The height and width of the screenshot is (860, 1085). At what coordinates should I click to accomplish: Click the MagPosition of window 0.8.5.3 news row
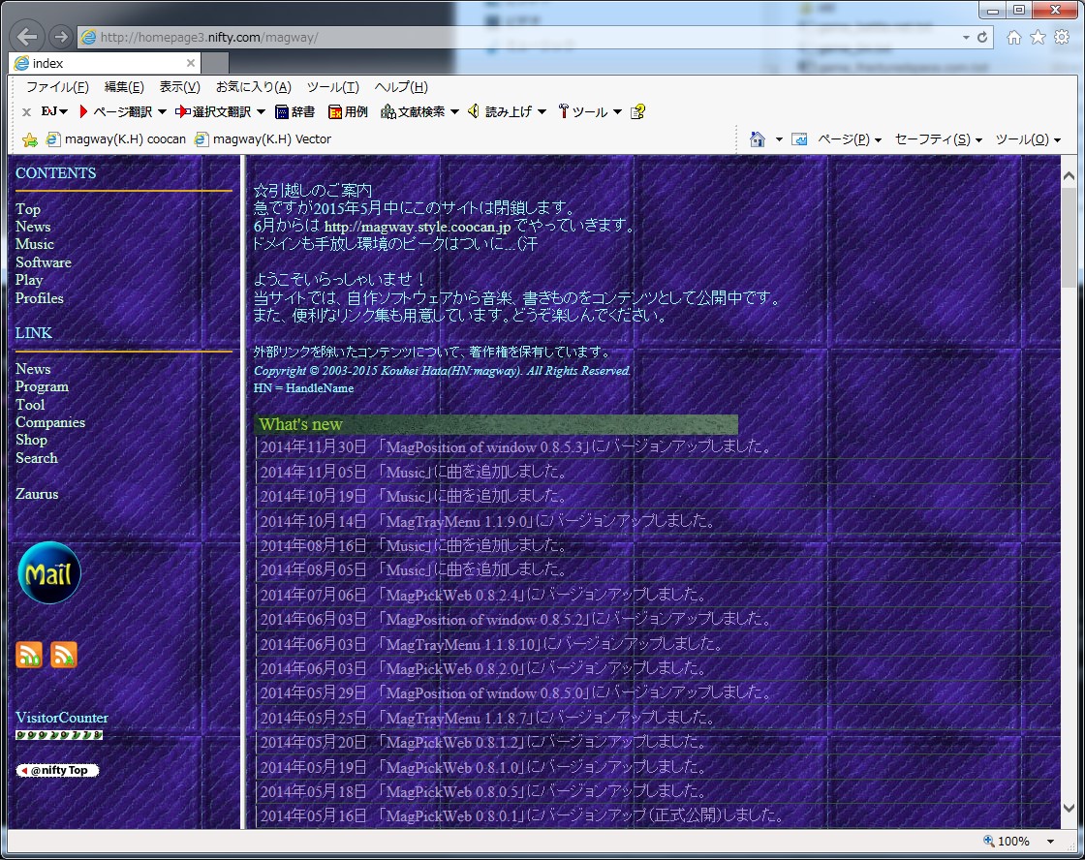click(x=653, y=447)
